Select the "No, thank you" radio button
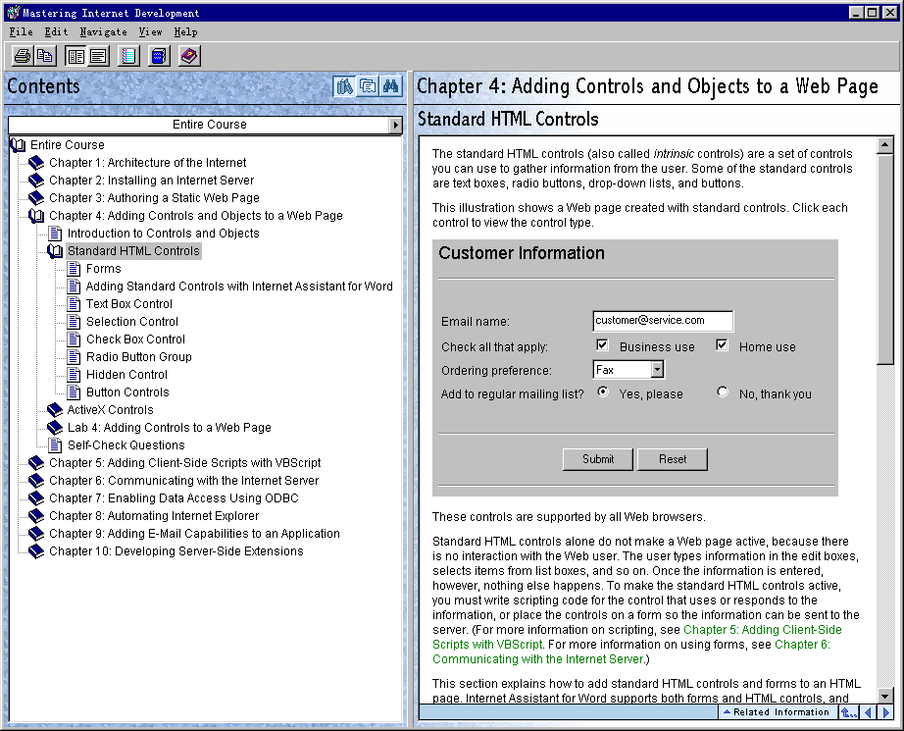 click(x=723, y=392)
